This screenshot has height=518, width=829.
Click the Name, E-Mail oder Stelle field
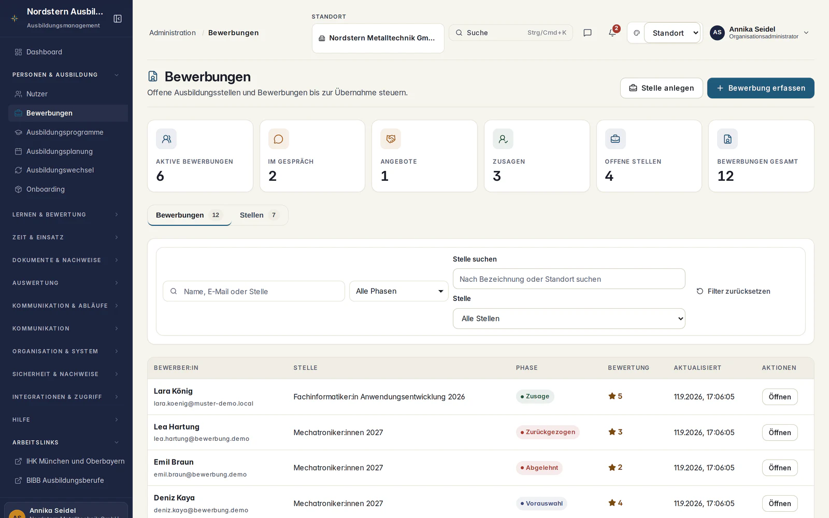(x=254, y=291)
